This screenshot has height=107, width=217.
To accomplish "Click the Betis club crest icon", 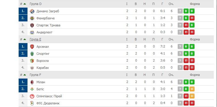I will click(32, 89).
